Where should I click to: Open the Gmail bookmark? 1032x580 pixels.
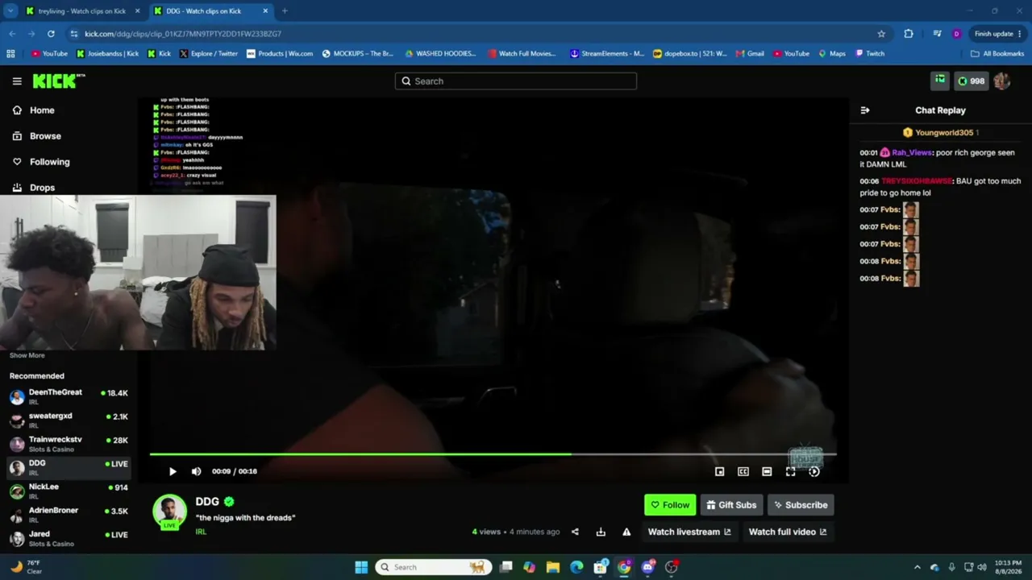coord(750,54)
